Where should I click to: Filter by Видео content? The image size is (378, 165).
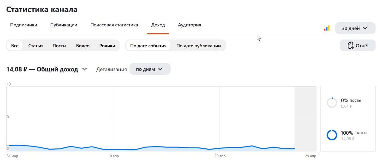[83, 45]
